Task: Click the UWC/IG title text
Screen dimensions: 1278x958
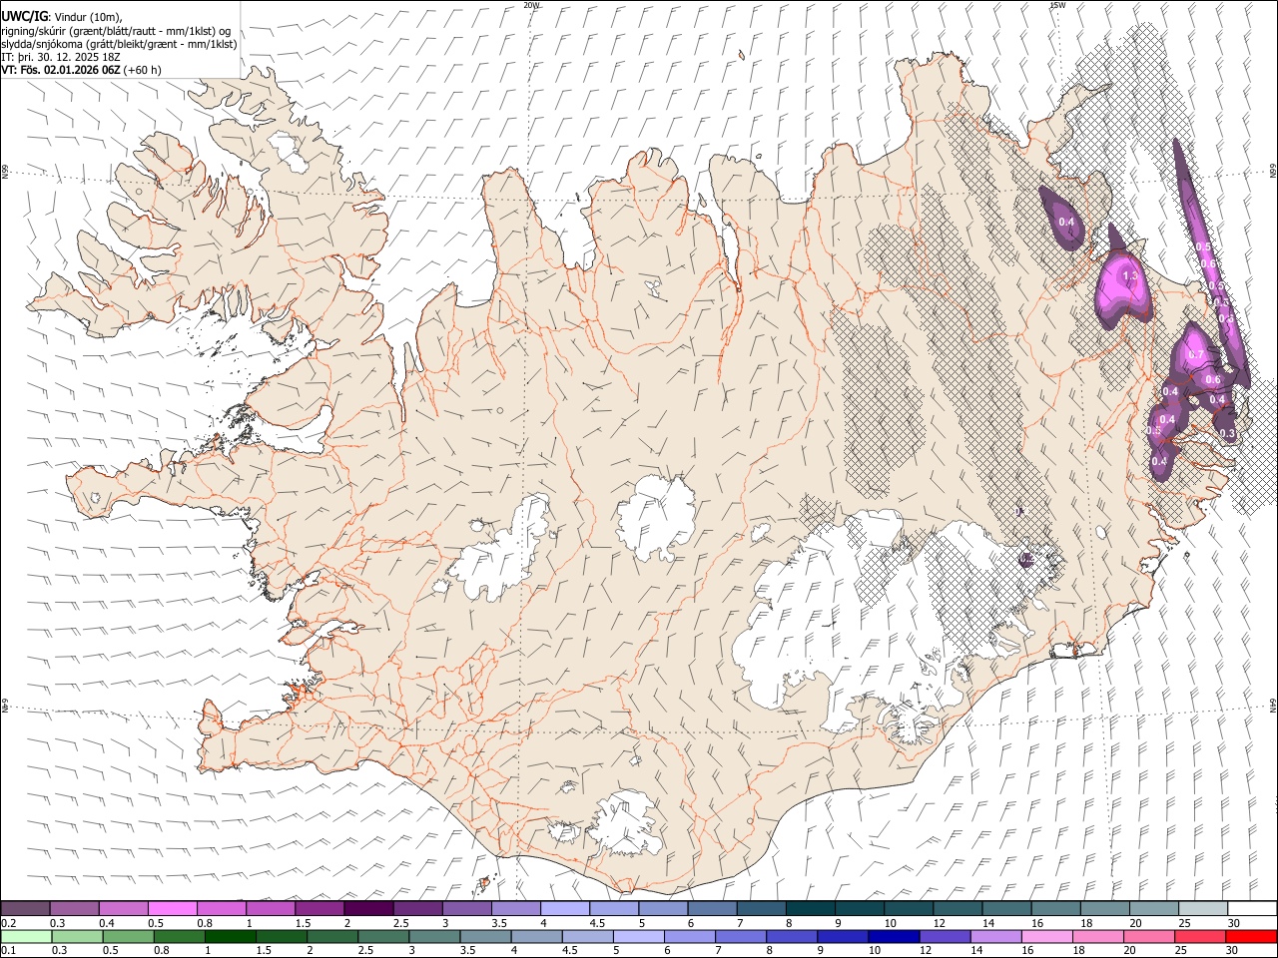Action: (x=24, y=16)
